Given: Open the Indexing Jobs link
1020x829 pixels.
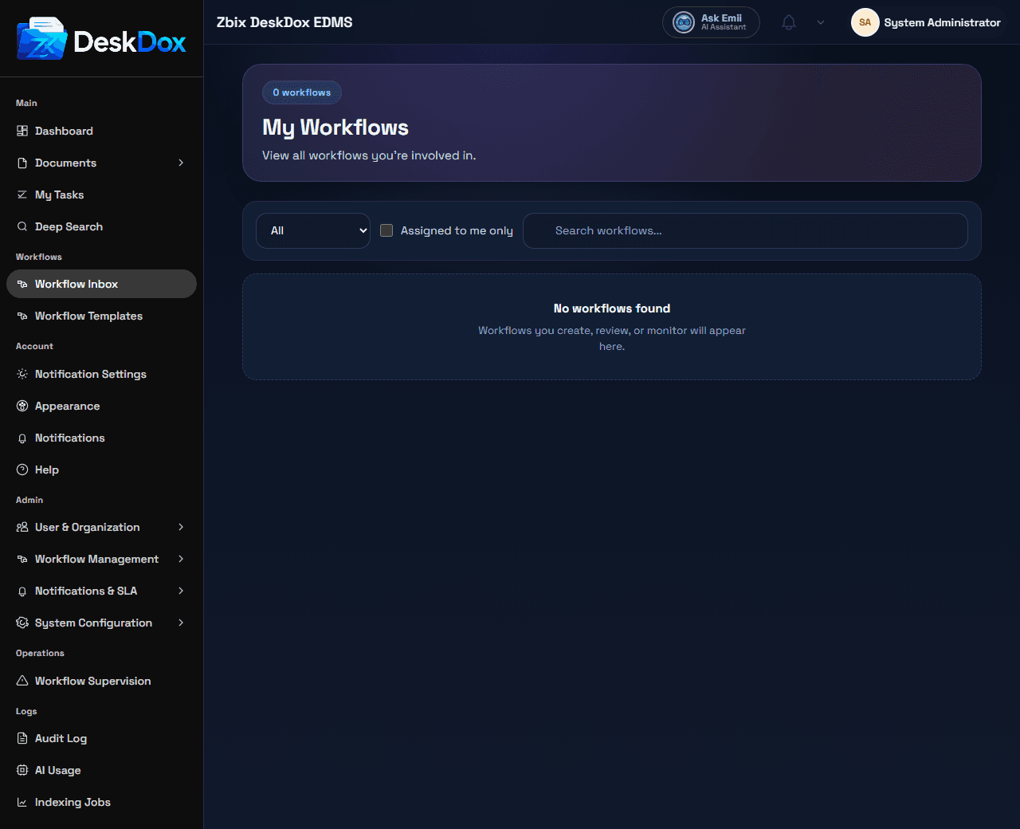Looking at the screenshot, I should (101, 802).
